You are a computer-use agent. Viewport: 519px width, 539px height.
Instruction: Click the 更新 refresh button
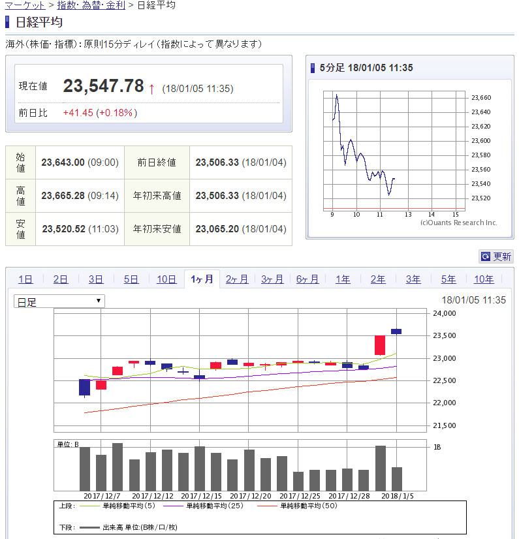coord(496,256)
